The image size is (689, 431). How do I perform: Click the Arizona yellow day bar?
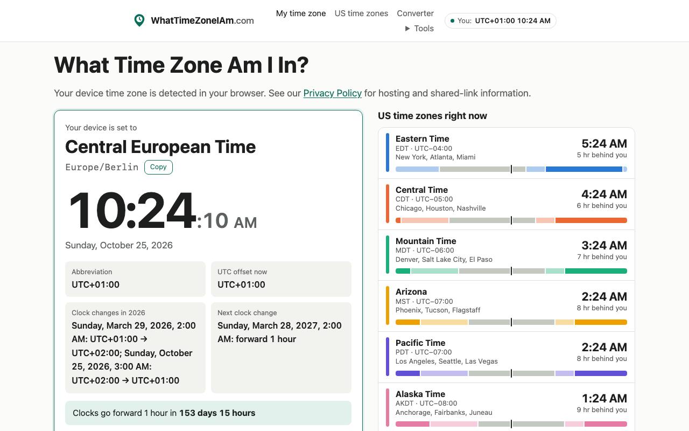tap(511, 322)
